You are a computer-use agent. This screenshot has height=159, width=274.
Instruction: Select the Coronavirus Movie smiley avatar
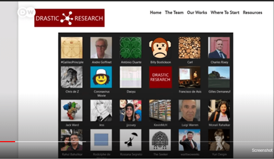coord(101,77)
